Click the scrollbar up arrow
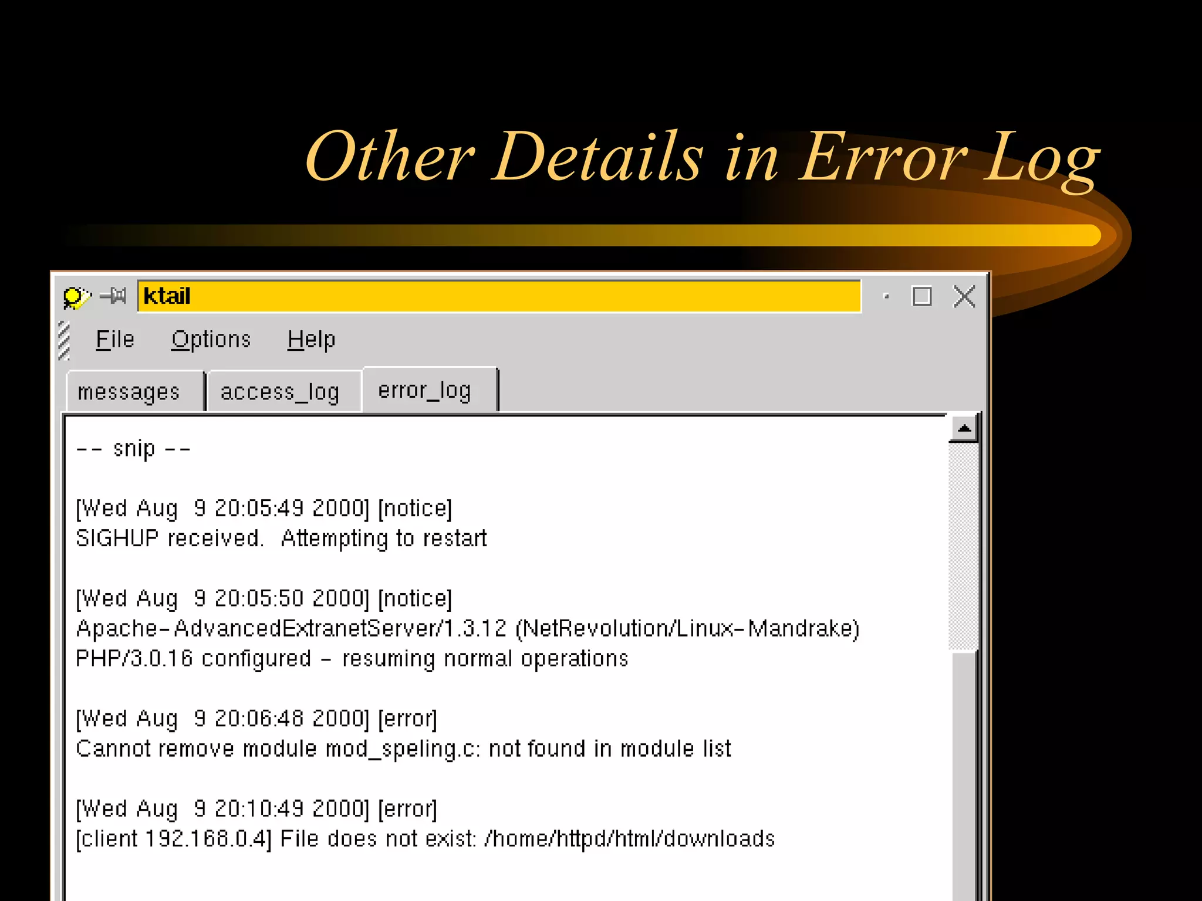This screenshot has width=1202, height=901. click(x=964, y=429)
